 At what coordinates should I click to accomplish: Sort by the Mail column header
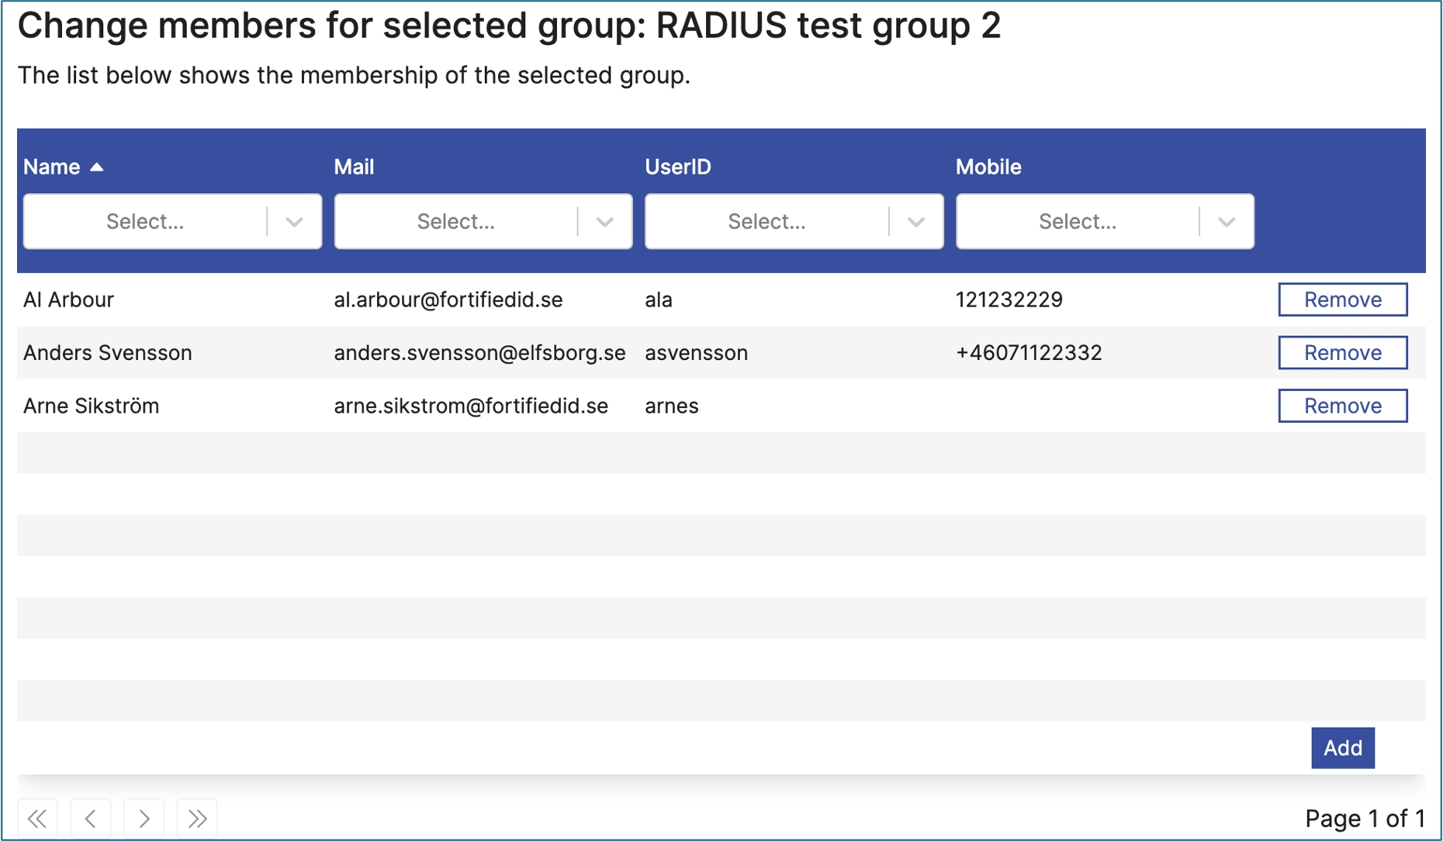(354, 167)
